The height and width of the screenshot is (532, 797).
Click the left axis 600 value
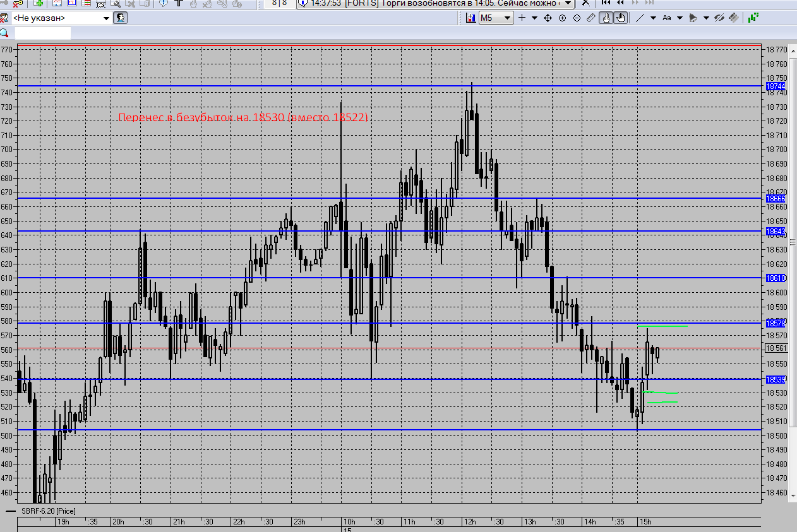(x=7, y=292)
